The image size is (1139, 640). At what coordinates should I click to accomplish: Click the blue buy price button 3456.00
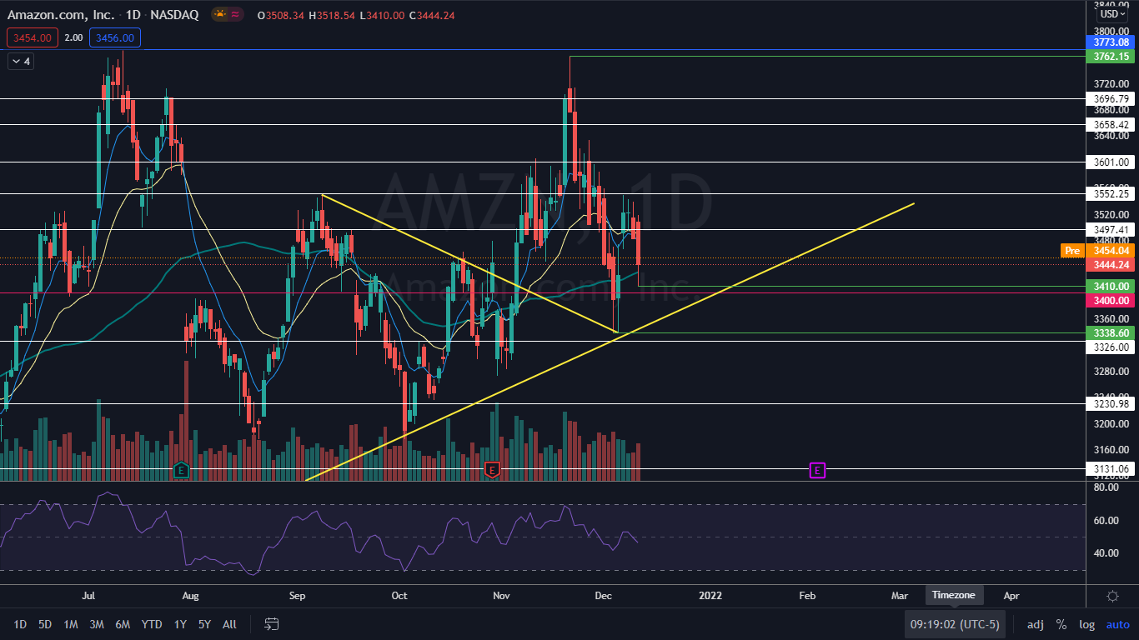coord(116,37)
